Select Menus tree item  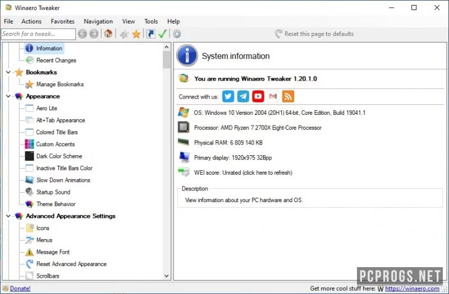pos(44,240)
